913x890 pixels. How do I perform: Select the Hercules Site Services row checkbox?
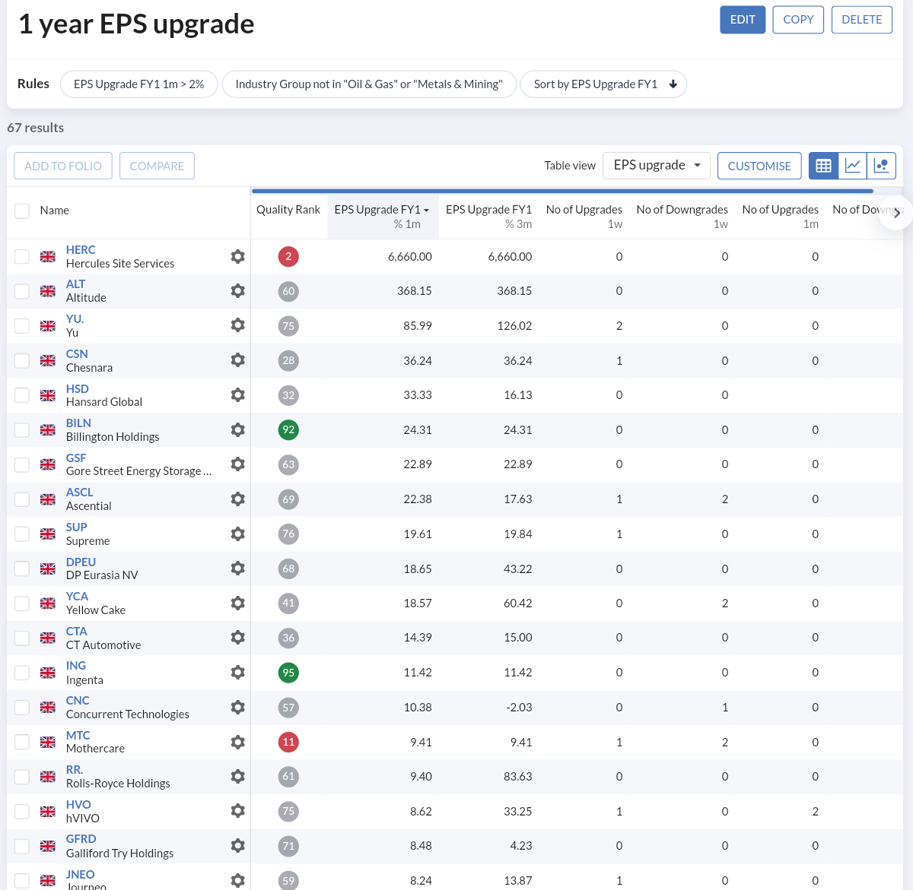(x=22, y=257)
